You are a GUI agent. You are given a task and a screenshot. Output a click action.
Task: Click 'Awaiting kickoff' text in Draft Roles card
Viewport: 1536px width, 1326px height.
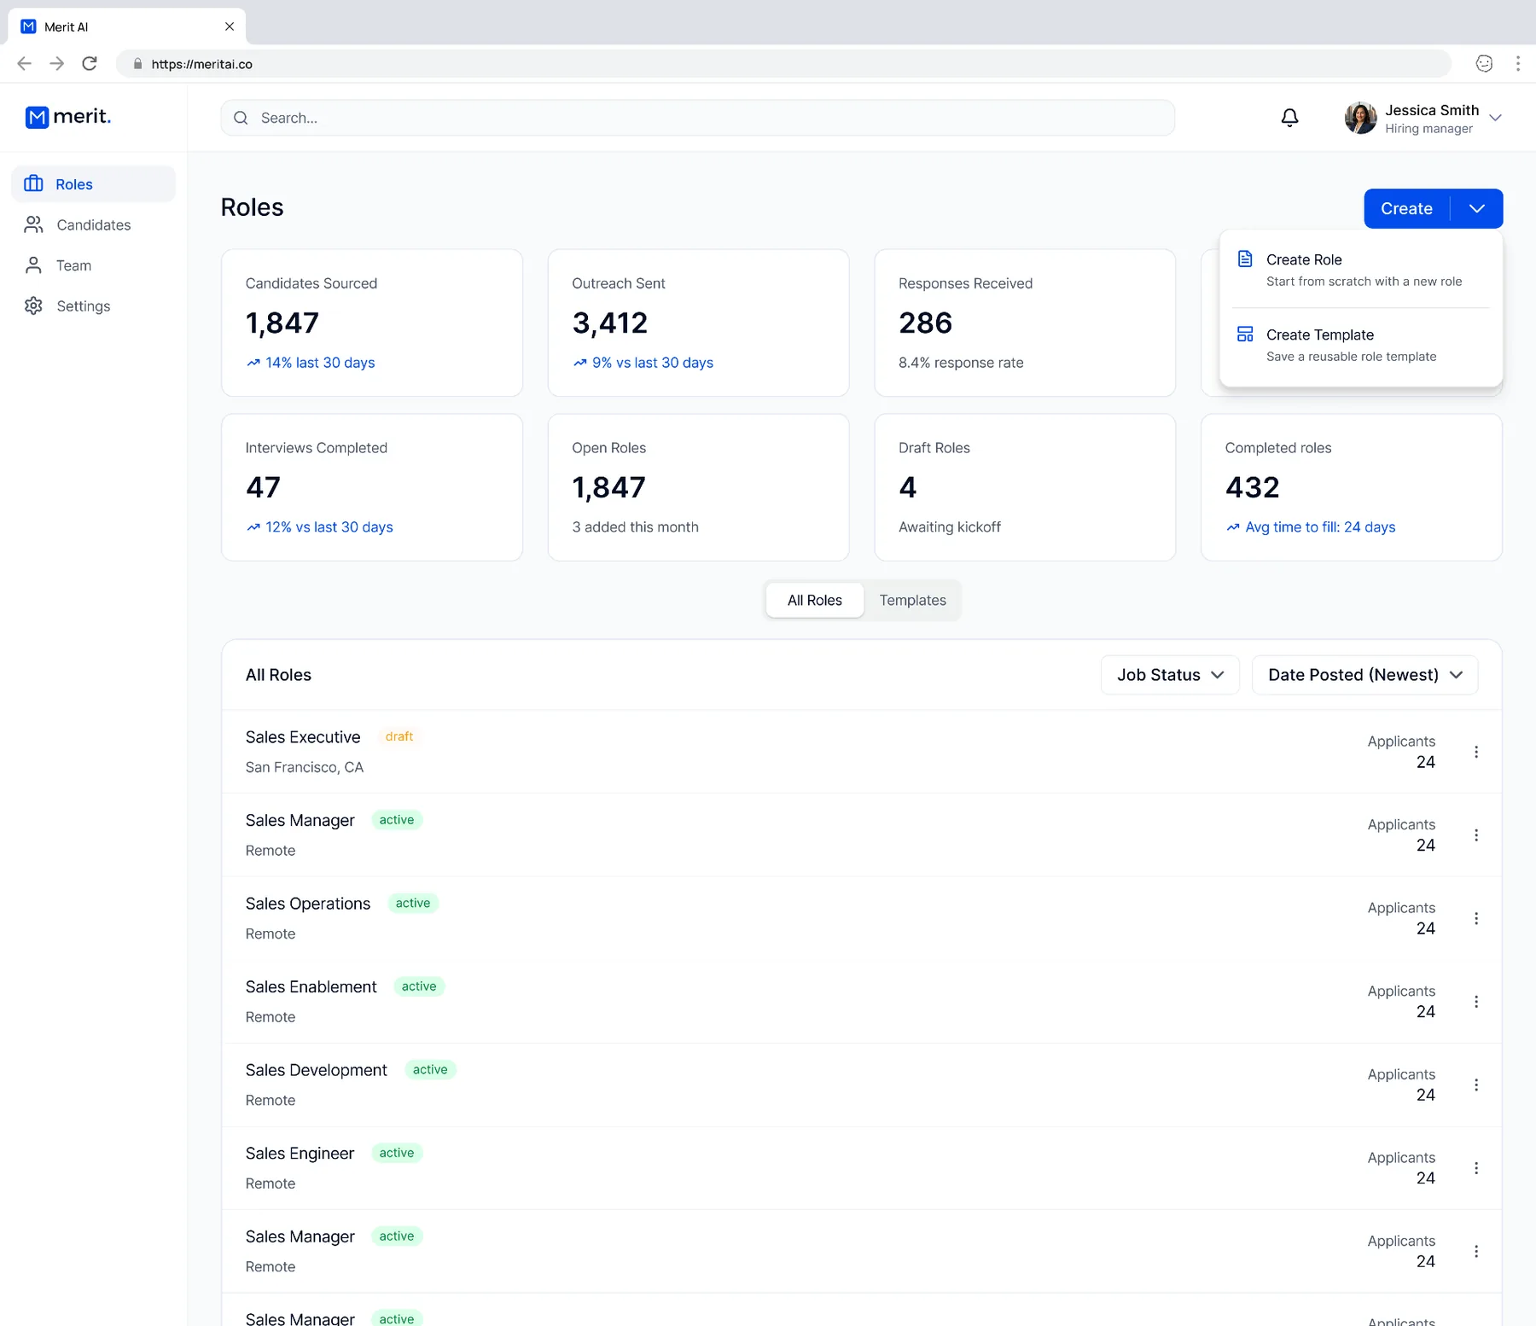coord(950,527)
